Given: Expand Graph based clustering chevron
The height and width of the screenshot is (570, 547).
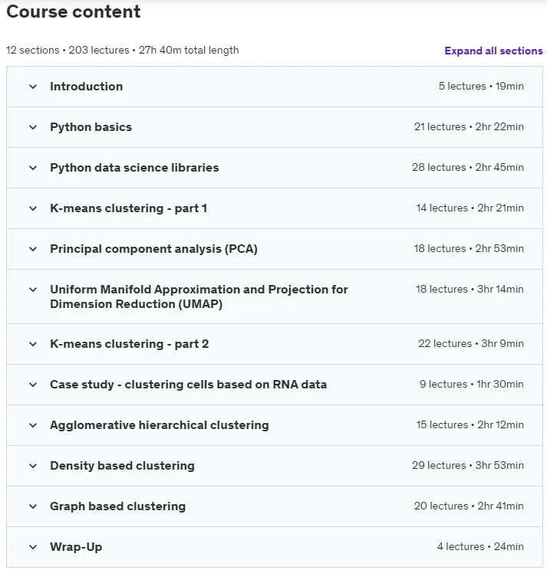Looking at the screenshot, I should point(33,506).
